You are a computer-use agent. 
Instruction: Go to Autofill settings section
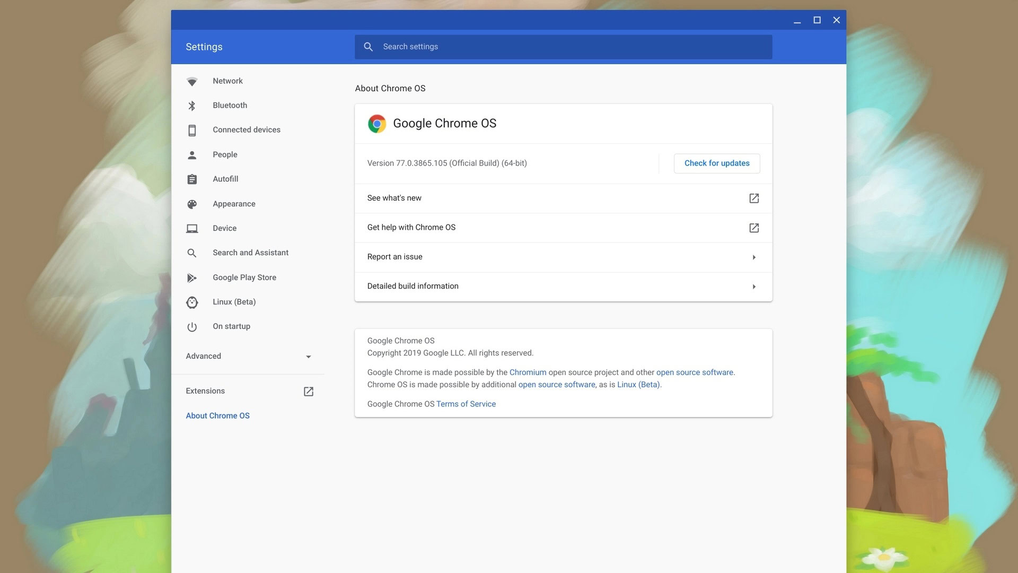pyautogui.click(x=225, y=179)
